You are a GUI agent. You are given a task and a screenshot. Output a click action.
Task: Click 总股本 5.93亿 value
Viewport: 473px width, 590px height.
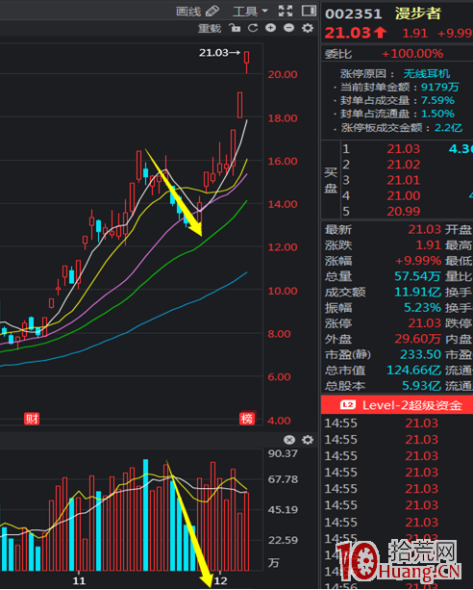click(421, 386)
